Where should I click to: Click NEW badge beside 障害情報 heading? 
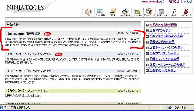coord(48,34)
